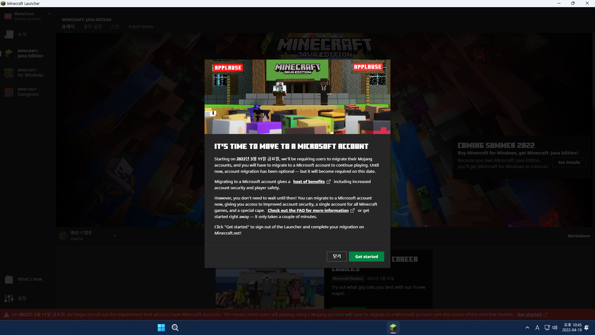595x335 pixels.
Task: Click Get started link in red banner
Action: coord(529,315)
